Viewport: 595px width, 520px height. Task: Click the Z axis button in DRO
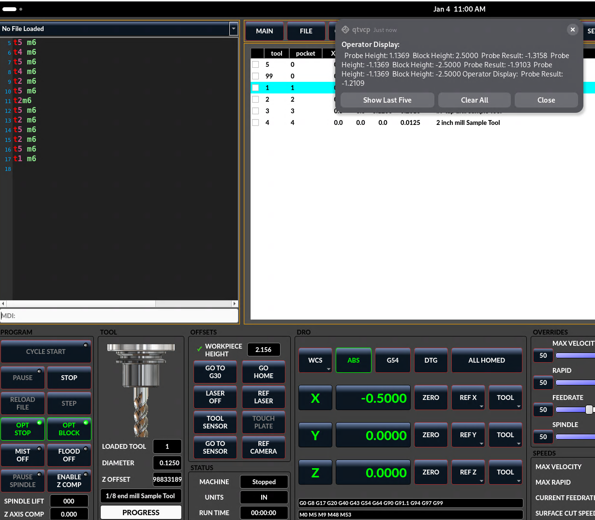coord(315,473)
